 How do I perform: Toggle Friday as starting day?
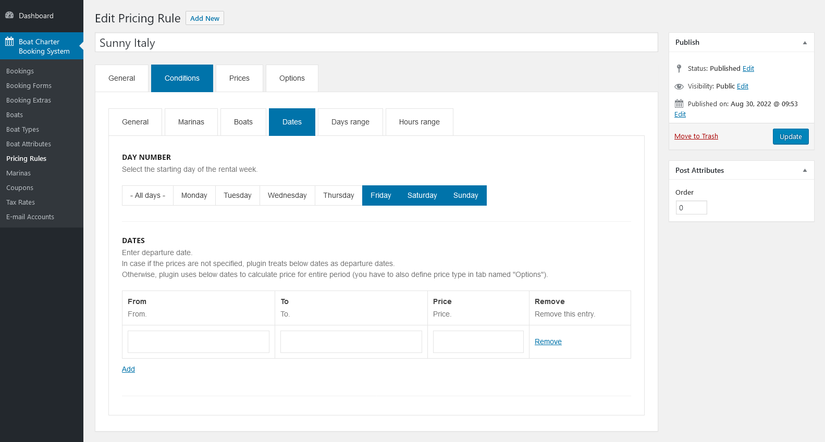[x=380, y=195]
